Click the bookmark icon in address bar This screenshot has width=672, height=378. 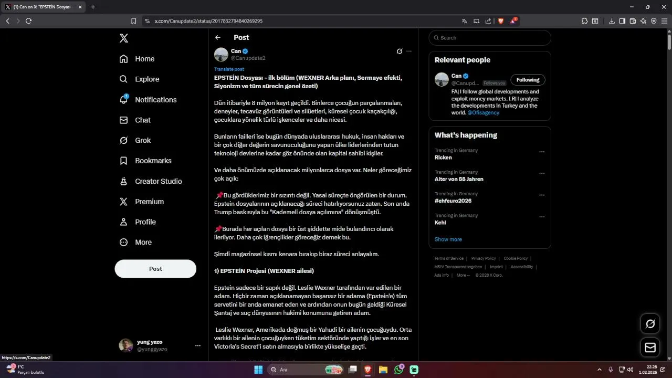pos(133,21)
